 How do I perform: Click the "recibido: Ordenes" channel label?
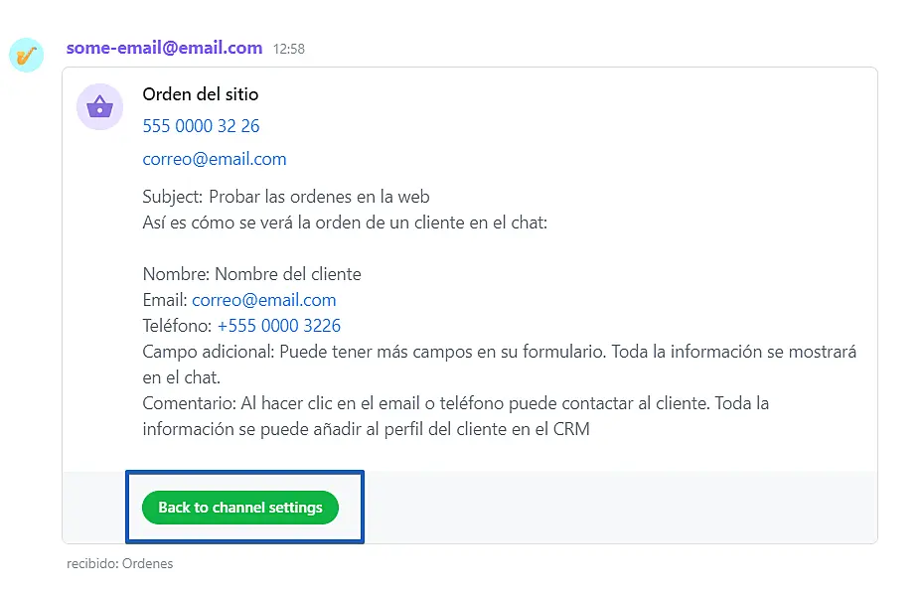pyautogui.click(x=120, y=563)
